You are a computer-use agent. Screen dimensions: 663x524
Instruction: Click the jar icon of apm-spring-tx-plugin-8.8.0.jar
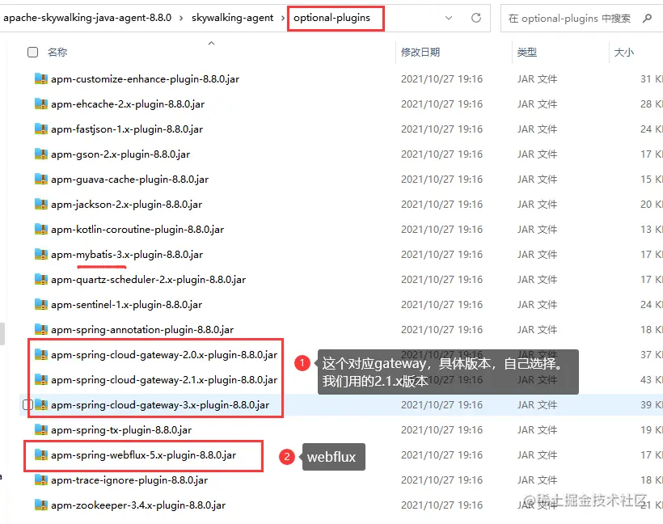pyautogui.click(x=41, y=429)
